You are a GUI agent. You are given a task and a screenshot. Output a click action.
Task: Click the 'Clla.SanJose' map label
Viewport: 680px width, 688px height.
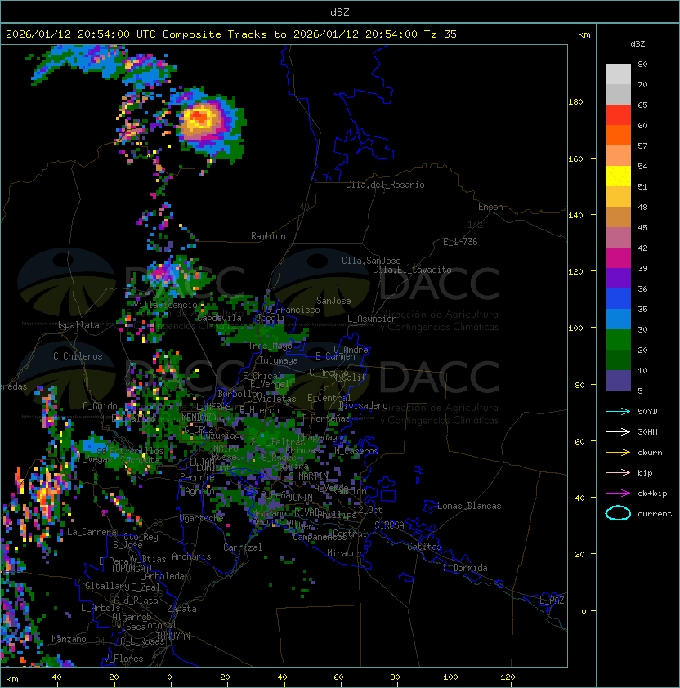371,261
